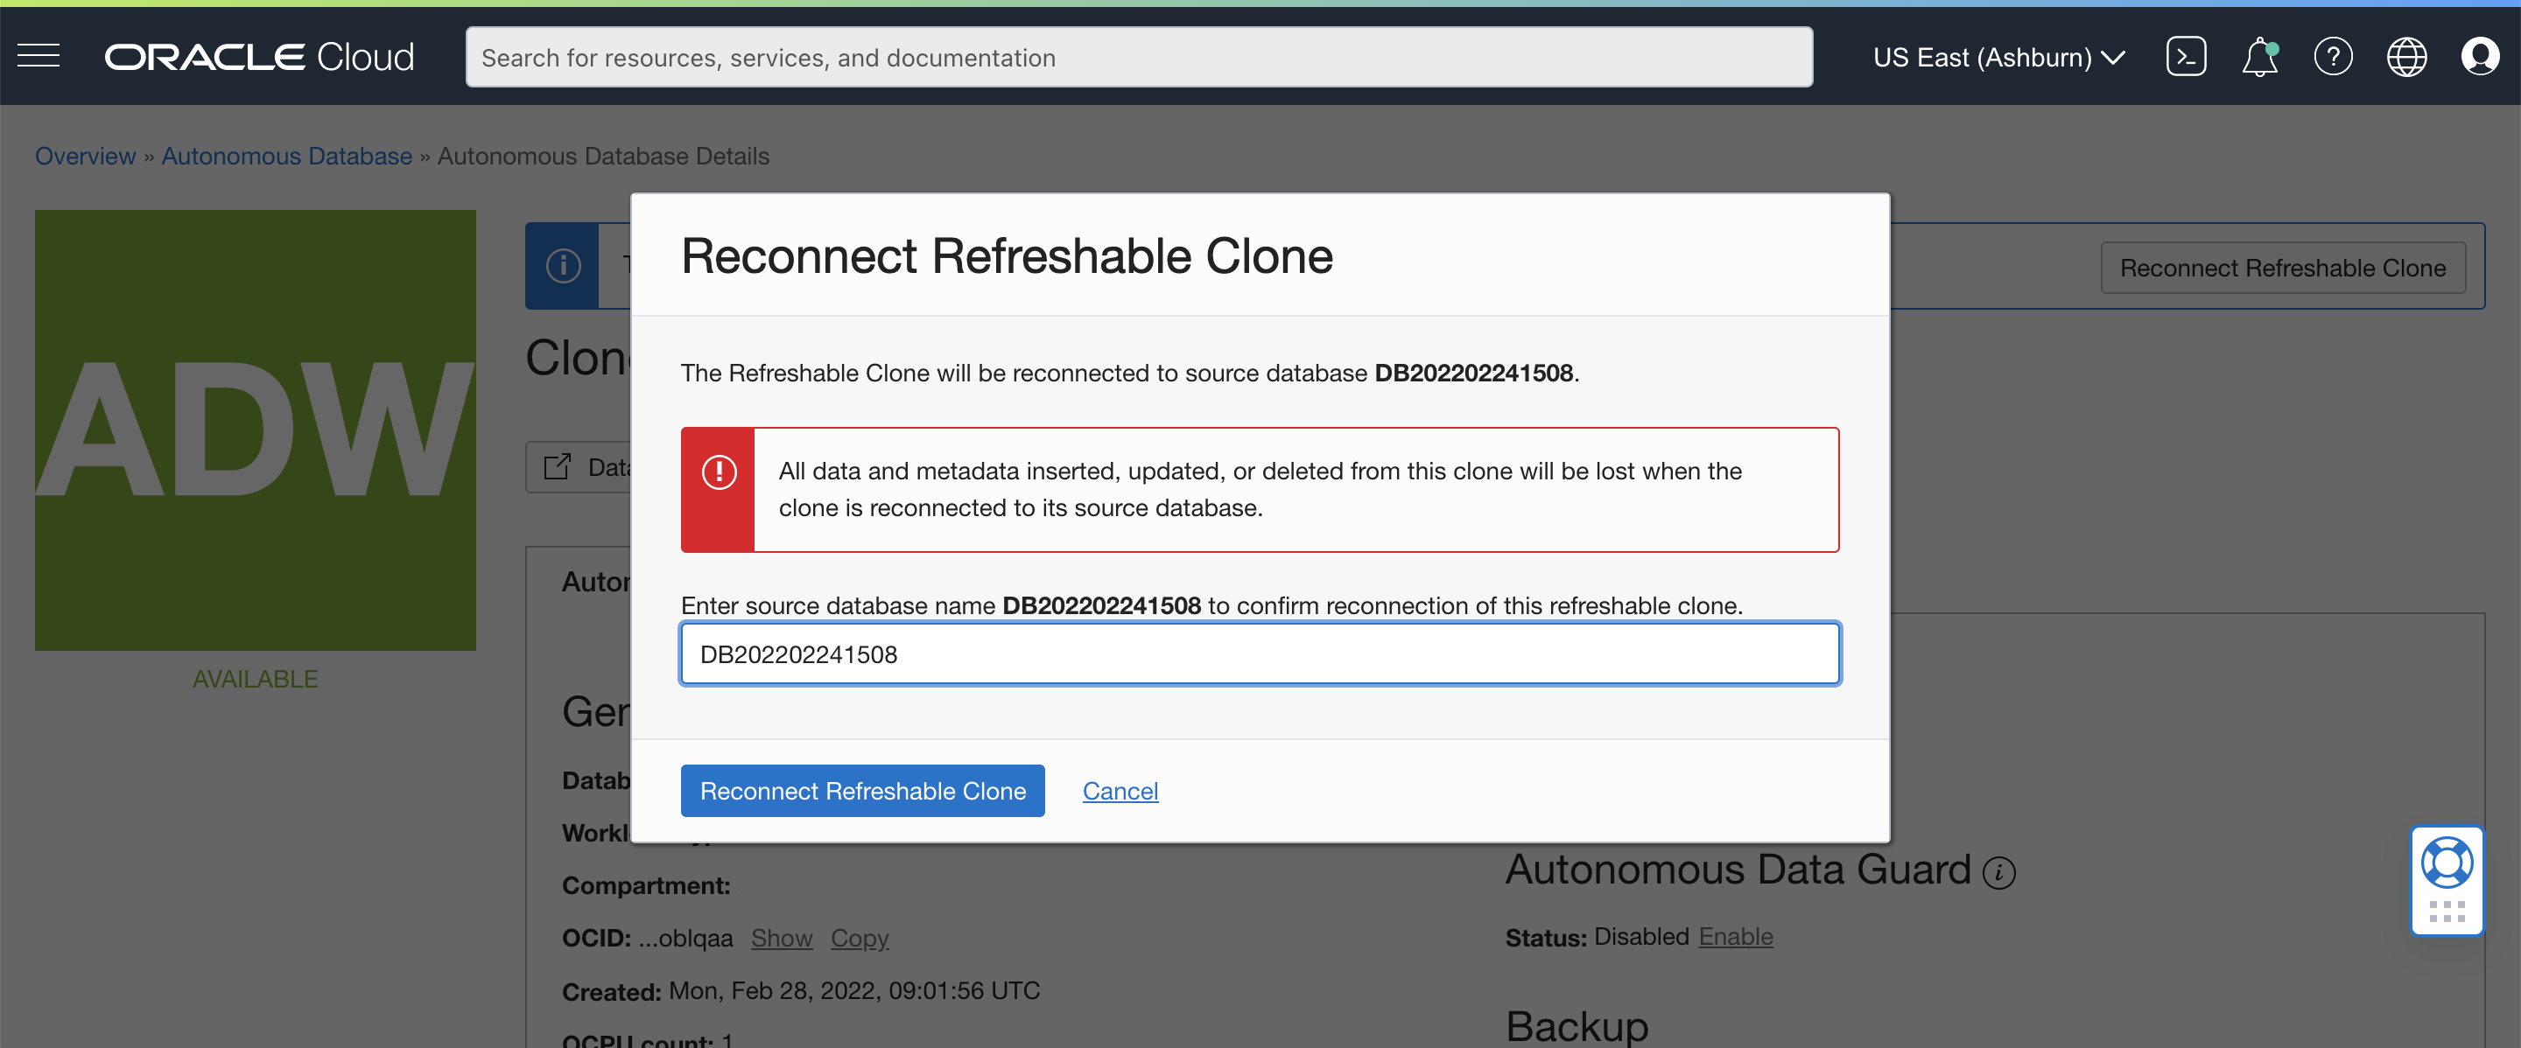Open the hamburger navigation menu
The height and width of the screenshot is (1048, 2521).
pyautogui.click(x=39, y=57)
